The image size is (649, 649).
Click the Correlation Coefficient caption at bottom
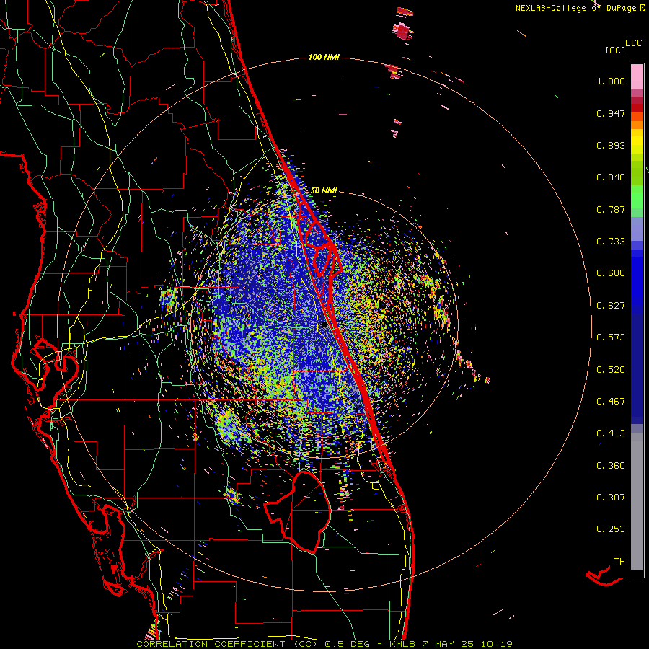(324, 644)
